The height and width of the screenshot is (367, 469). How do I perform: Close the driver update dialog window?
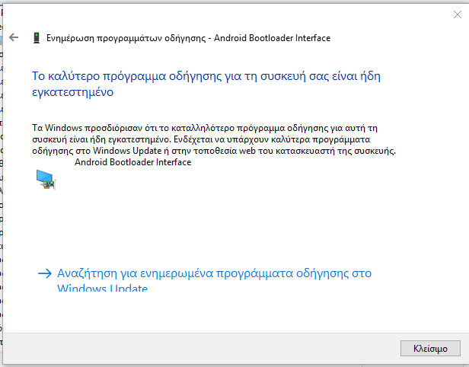(457, 14)
